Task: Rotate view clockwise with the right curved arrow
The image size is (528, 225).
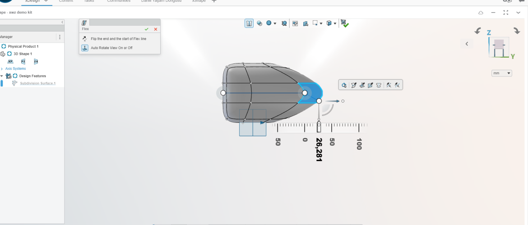Action: [517, 31]
